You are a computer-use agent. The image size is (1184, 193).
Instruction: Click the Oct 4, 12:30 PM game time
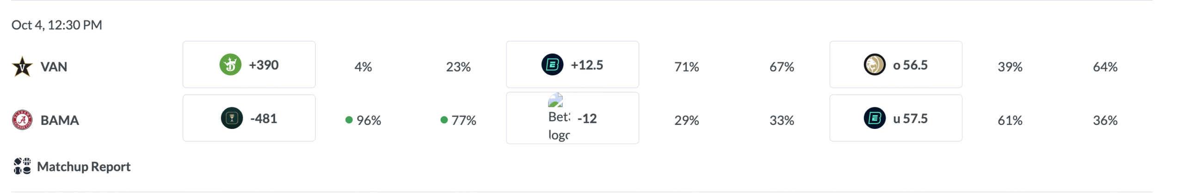[x=56, y=25]
